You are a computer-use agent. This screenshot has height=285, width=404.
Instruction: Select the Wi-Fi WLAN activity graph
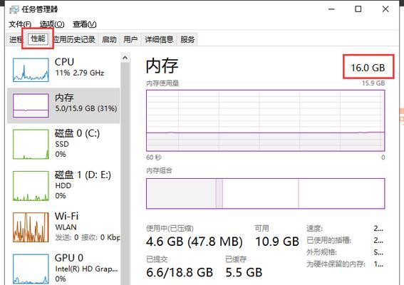click(x=31, y=227)
